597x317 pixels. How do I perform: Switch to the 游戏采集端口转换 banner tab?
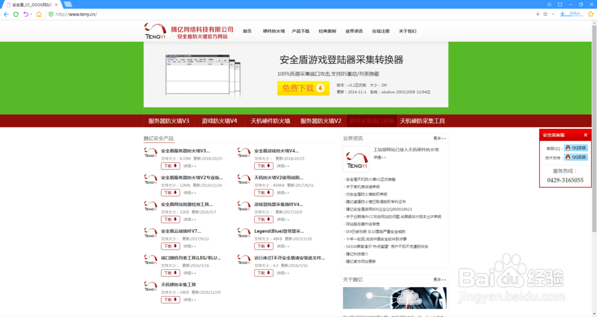point(371,121)
